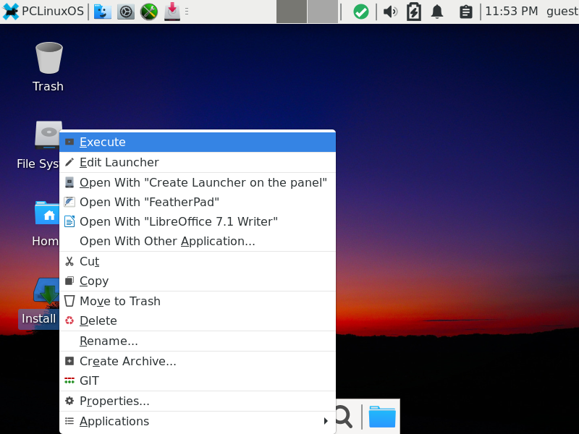
Task: Select Open With FeatherPad
Action: point(198,203)
